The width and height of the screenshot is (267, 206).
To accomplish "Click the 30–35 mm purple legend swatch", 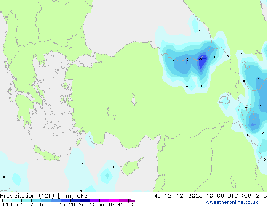I will pyautogui.click(x=95, y=201).
